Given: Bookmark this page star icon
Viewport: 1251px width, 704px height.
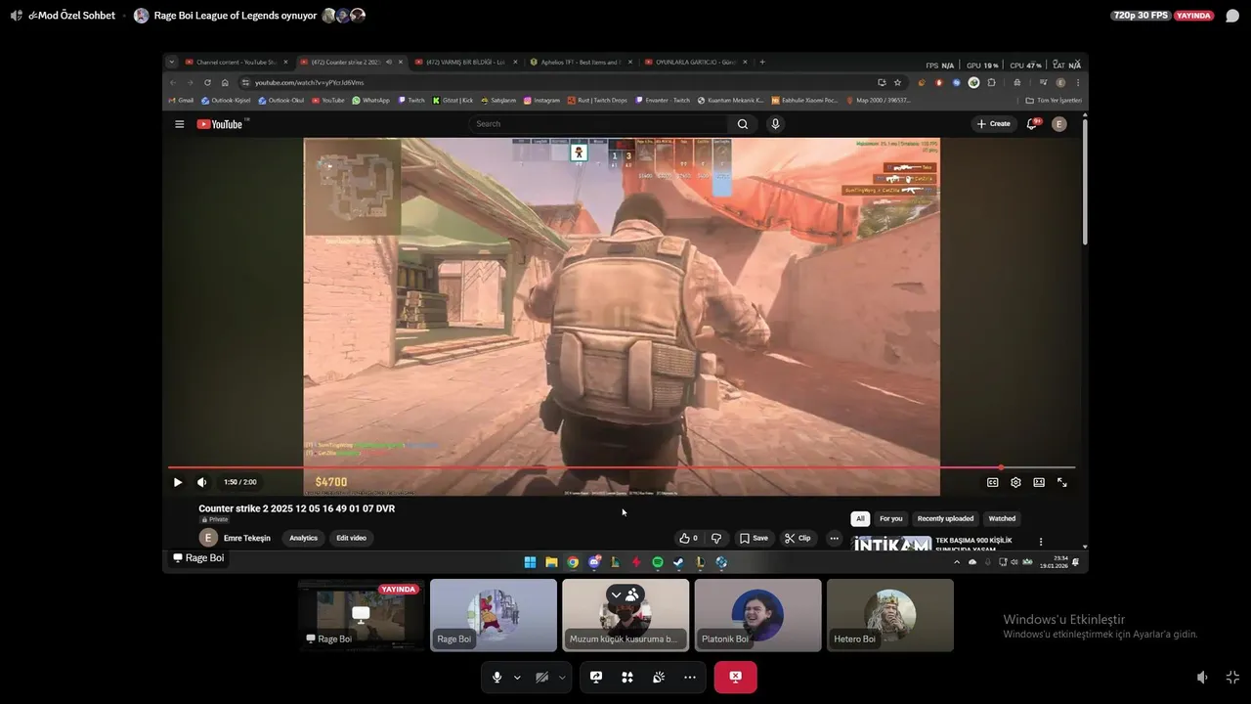Looking at the screenshot, I should [x=897, y=82].
